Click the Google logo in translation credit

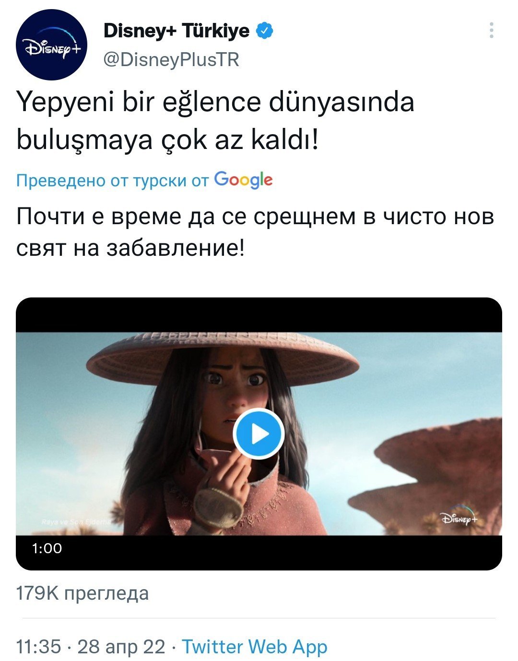(243, 180)
